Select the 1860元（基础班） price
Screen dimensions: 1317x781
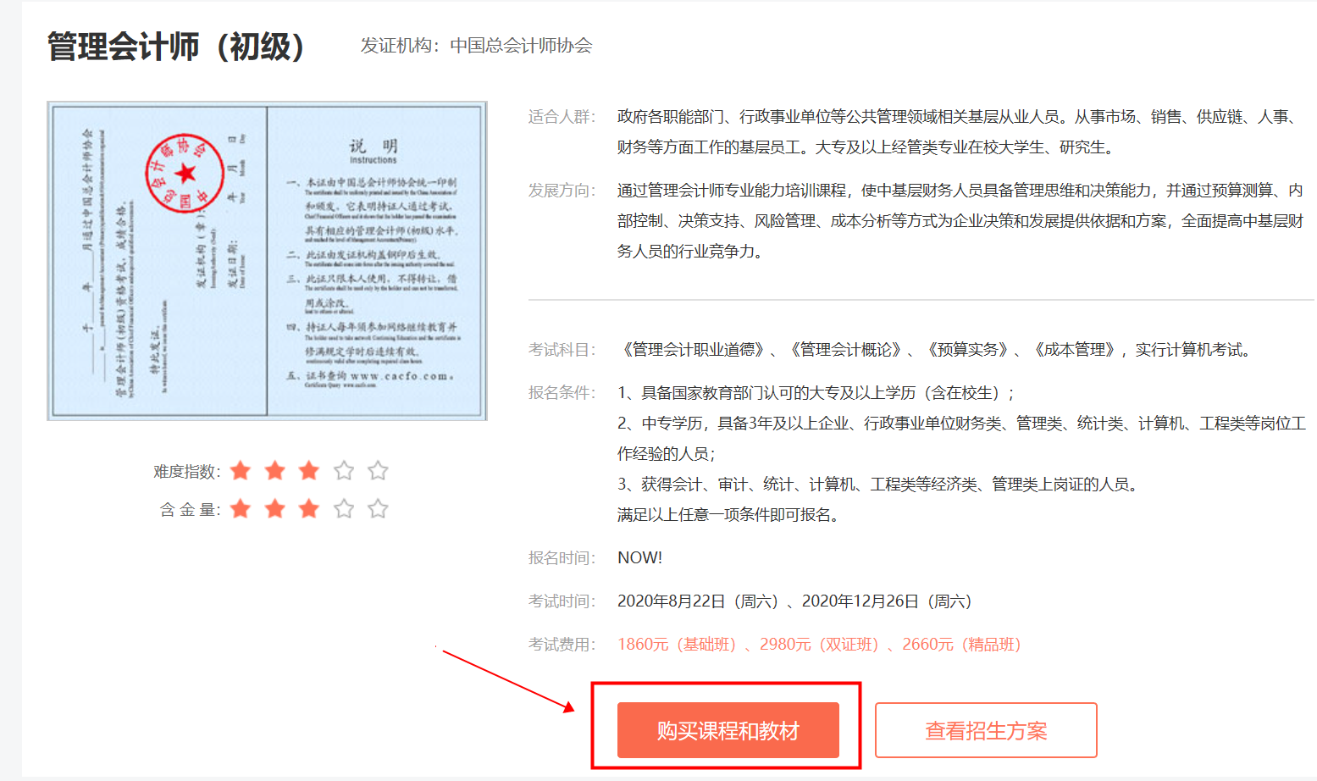(x=677, y=645)
